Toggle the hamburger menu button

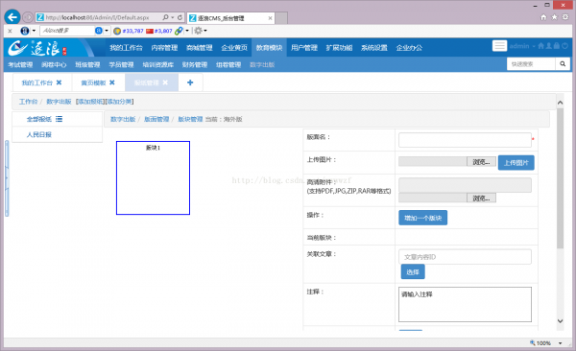pos(499,46)
